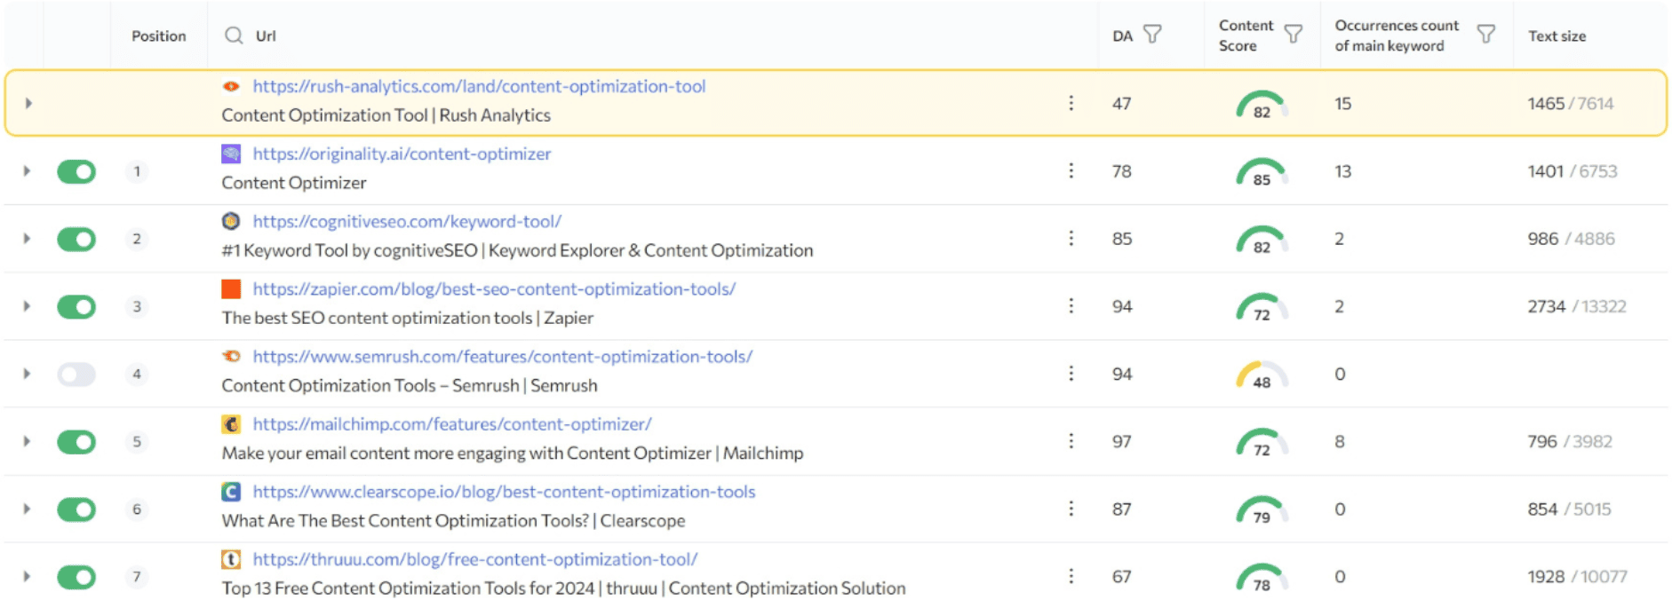Click DA value 97 in Mailchimp row
1672x600 pixels.
1122,441
